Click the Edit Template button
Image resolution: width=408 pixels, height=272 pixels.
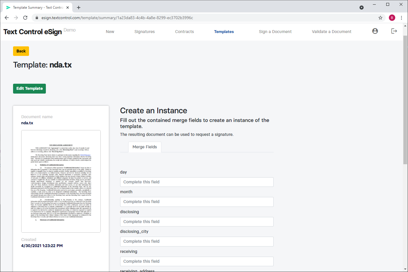click(29, 89)
